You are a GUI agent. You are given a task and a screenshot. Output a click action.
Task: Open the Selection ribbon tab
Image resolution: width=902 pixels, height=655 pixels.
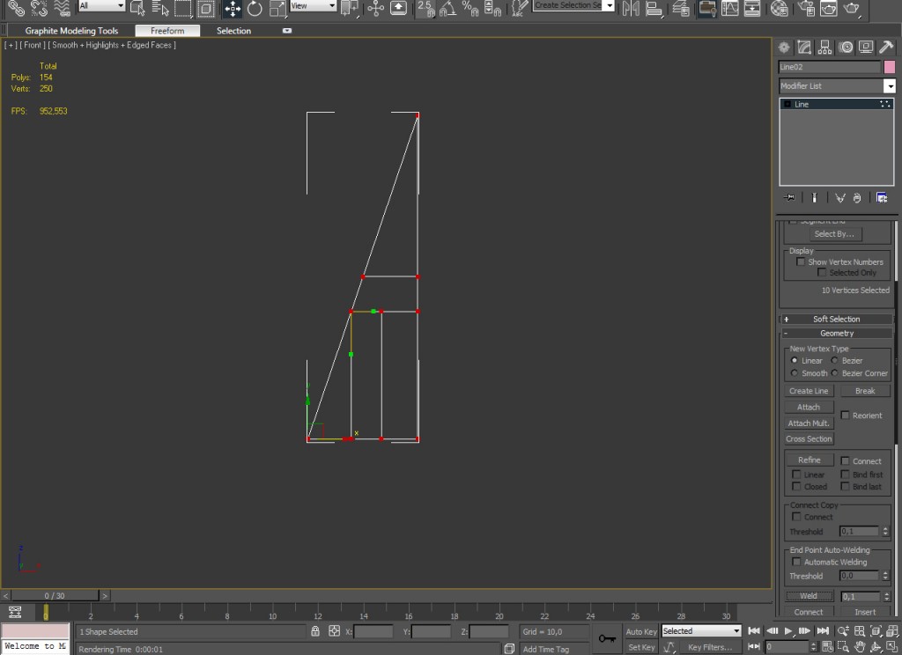(x=233, y=31)
